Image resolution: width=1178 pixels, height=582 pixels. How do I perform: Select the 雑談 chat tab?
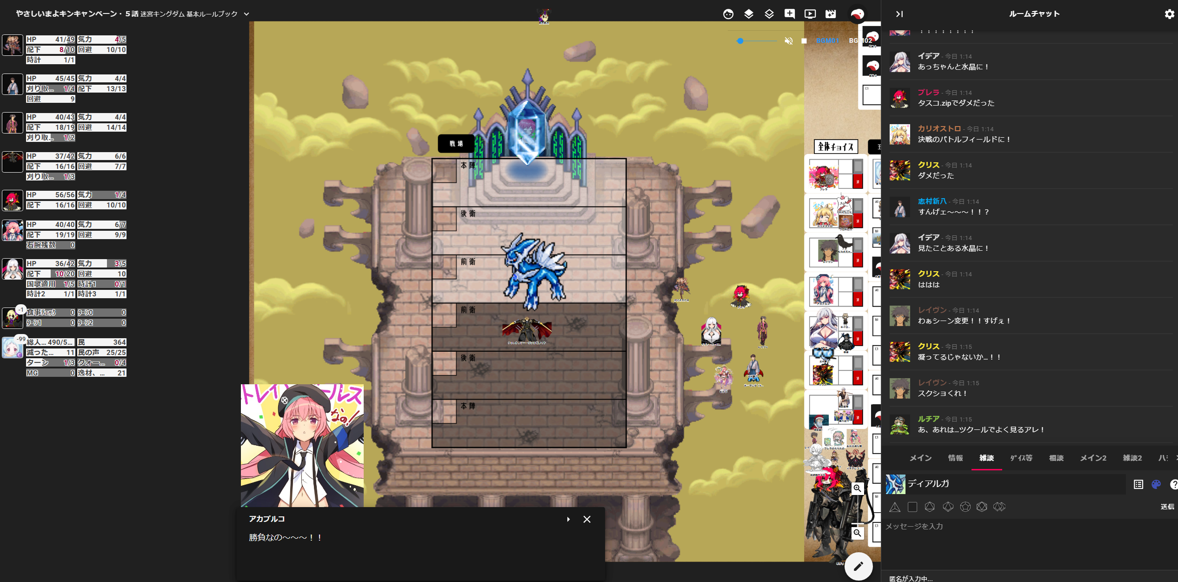coord(986,458)
